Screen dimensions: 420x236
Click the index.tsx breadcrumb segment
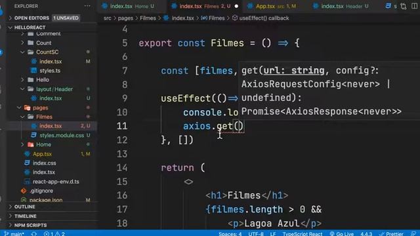coord(182,18)
